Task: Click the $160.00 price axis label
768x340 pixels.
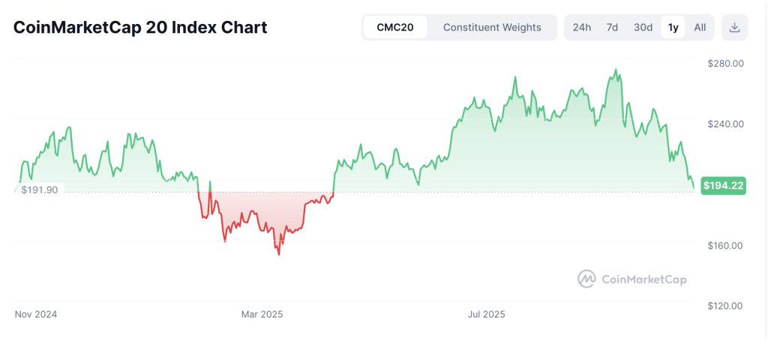Action: click(725, 246)
